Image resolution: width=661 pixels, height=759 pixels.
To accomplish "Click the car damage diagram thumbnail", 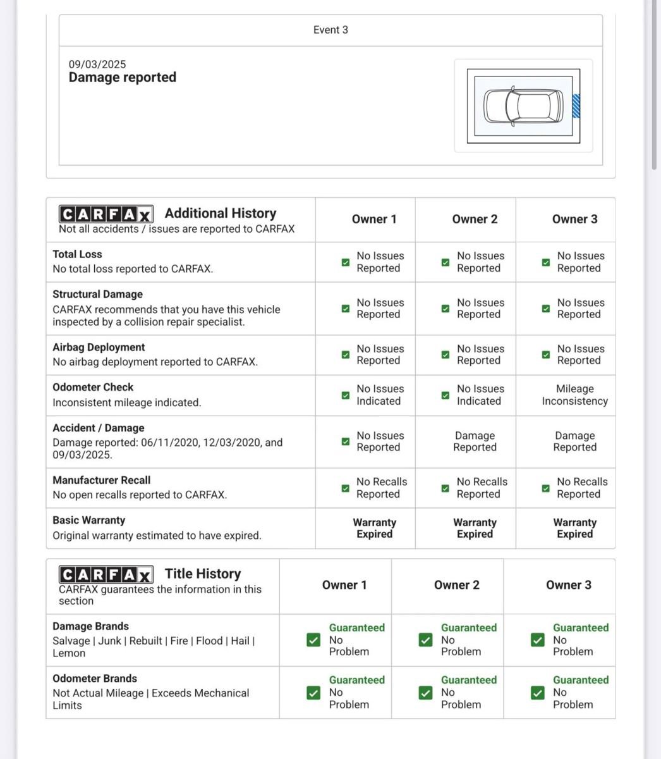I will 523,106.
